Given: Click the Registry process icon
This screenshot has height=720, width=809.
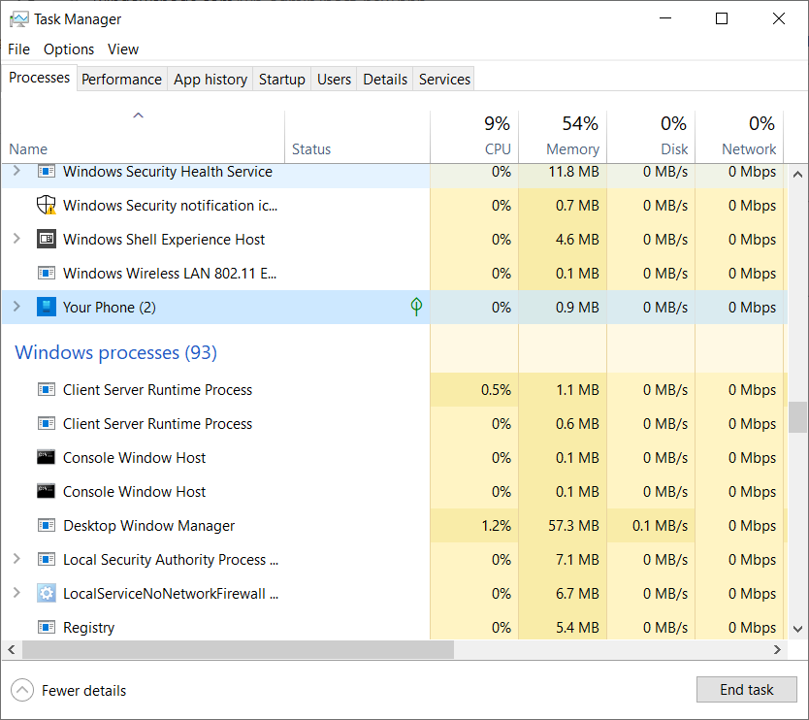Looking at the screenshot, I should [x=47, y=627].
